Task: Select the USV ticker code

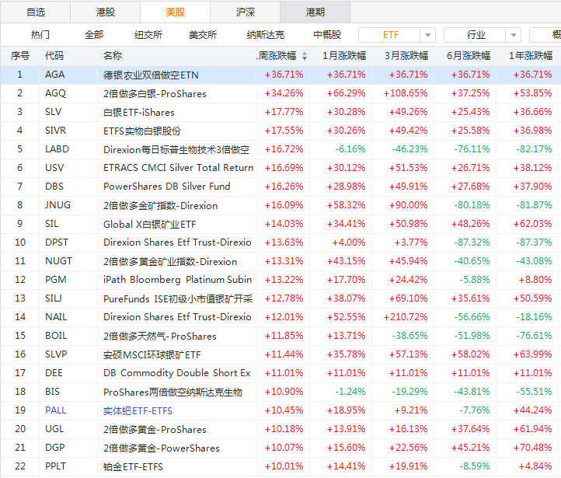Action: 54,167
